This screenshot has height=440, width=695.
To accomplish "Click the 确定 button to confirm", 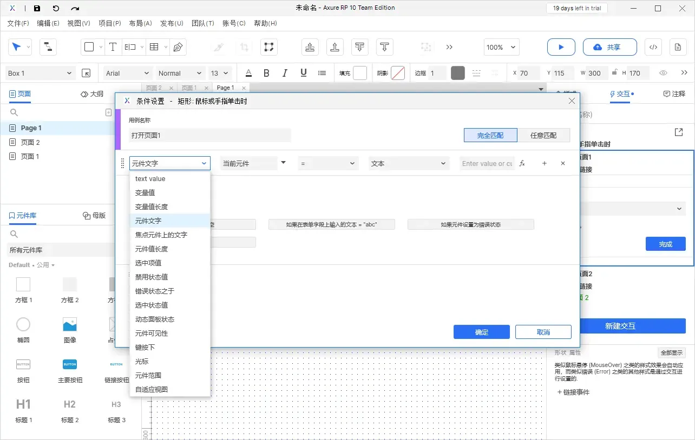I will point(481,332).
